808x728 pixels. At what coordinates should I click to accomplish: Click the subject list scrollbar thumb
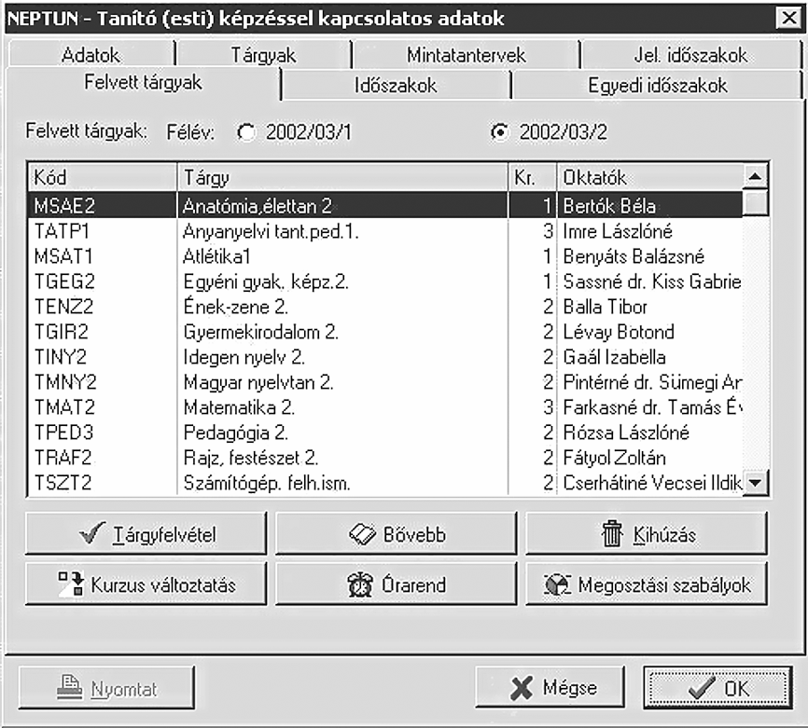click(756, 203)
